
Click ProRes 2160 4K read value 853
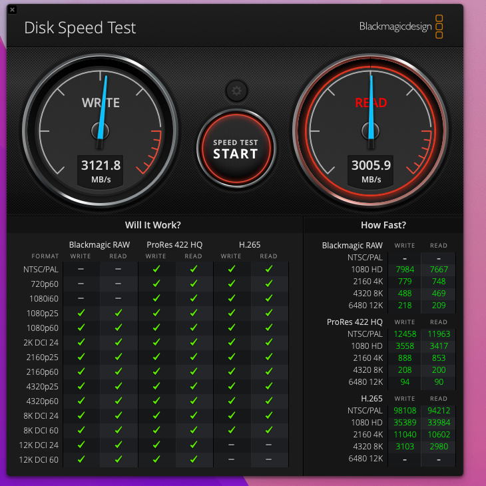pyautogui.click(x=439, y=358)
